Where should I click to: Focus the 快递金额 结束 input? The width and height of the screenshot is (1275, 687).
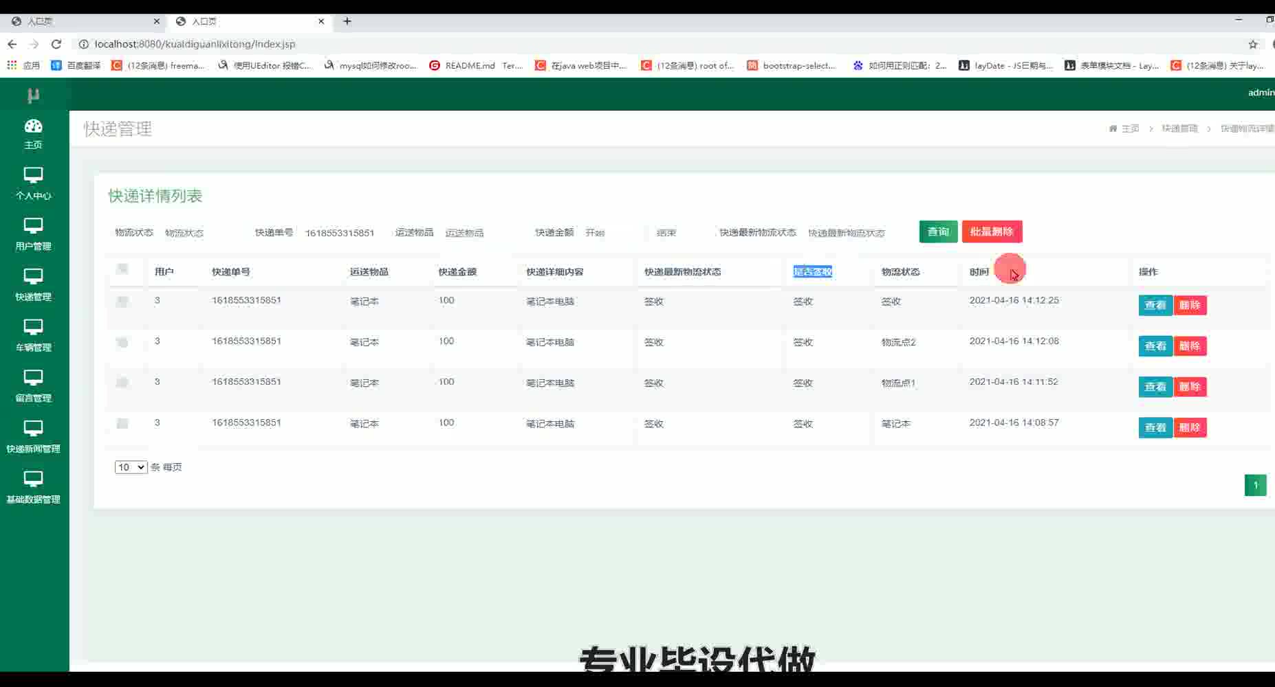681,233
